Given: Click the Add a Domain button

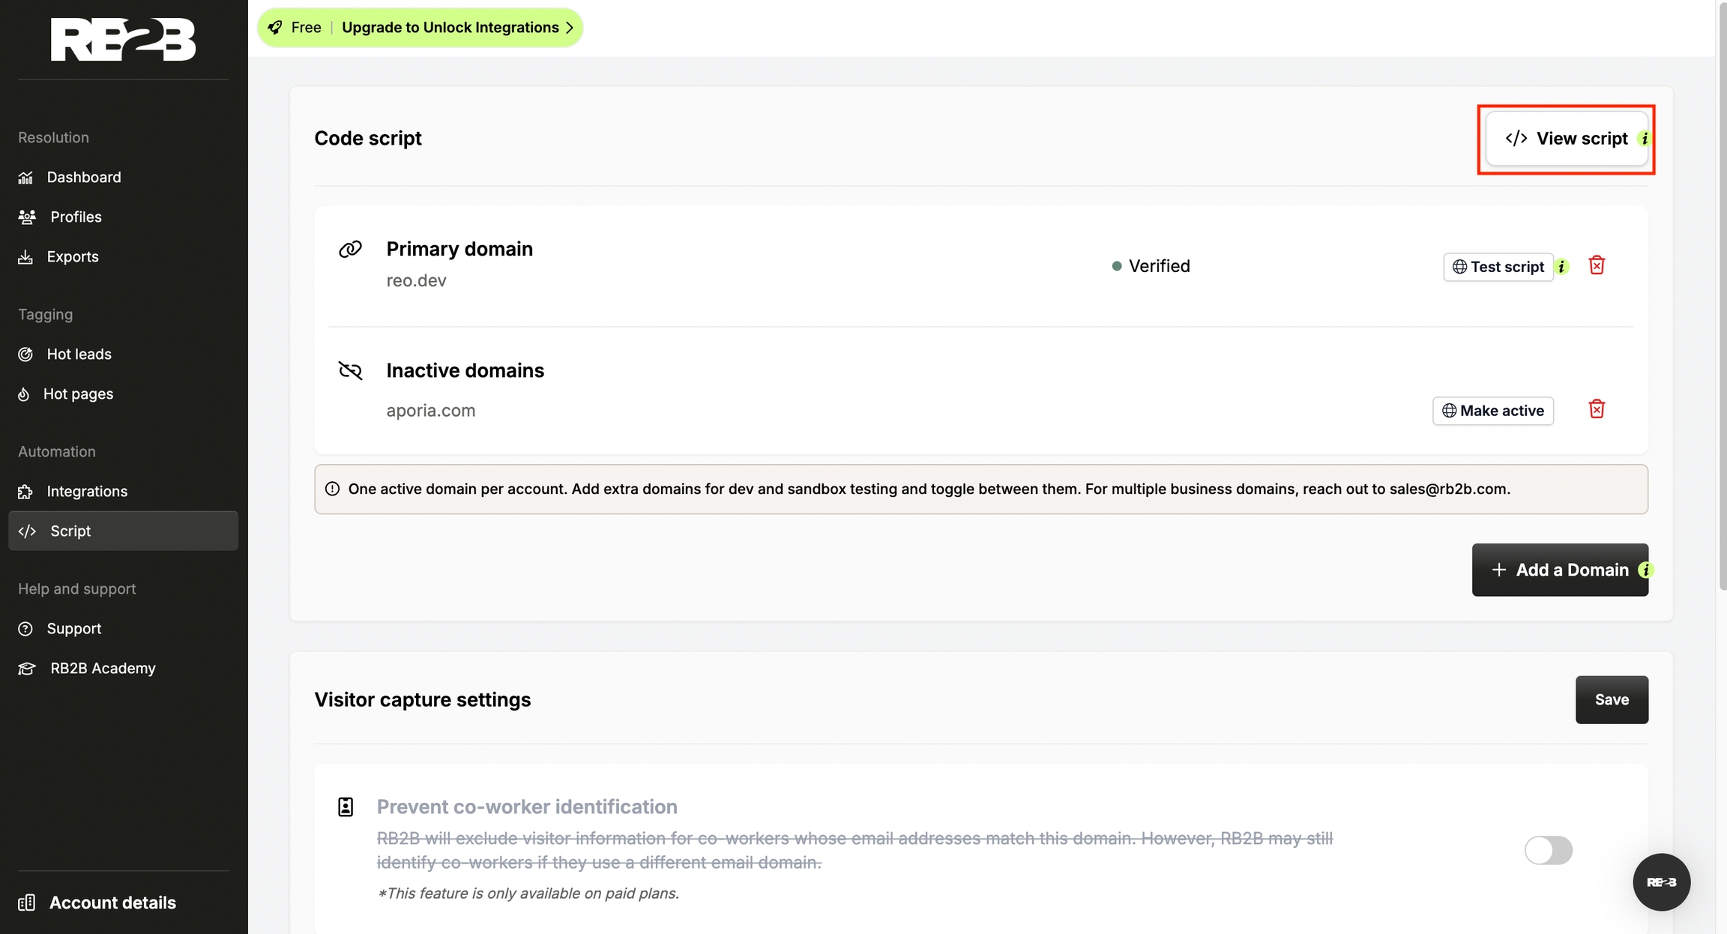Looking at the screenshot, I should click(x=1558, y=570).
